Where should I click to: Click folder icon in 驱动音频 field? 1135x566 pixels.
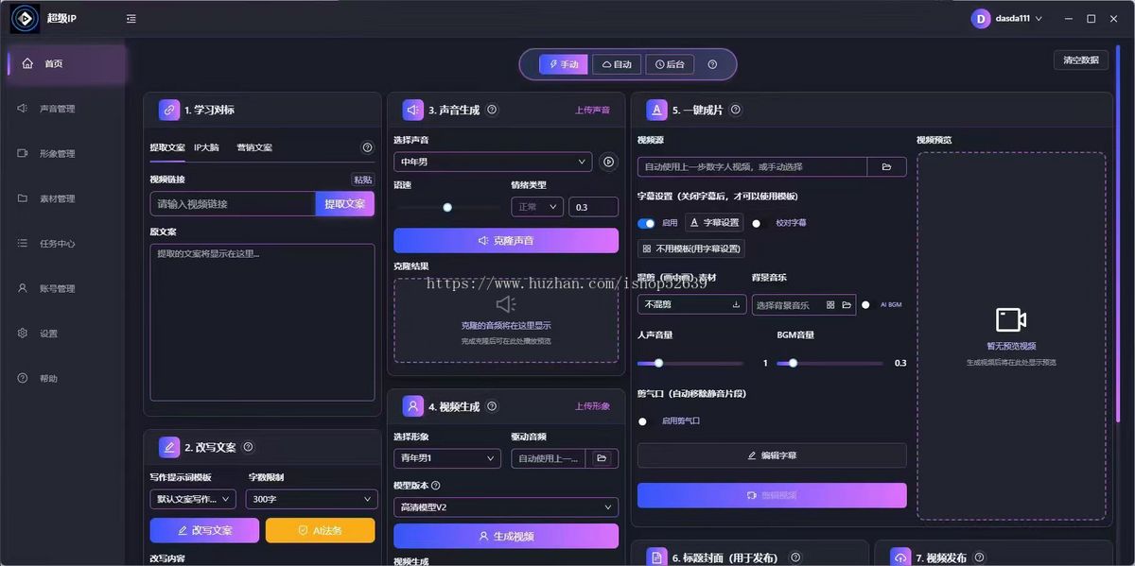pos(602,458)
